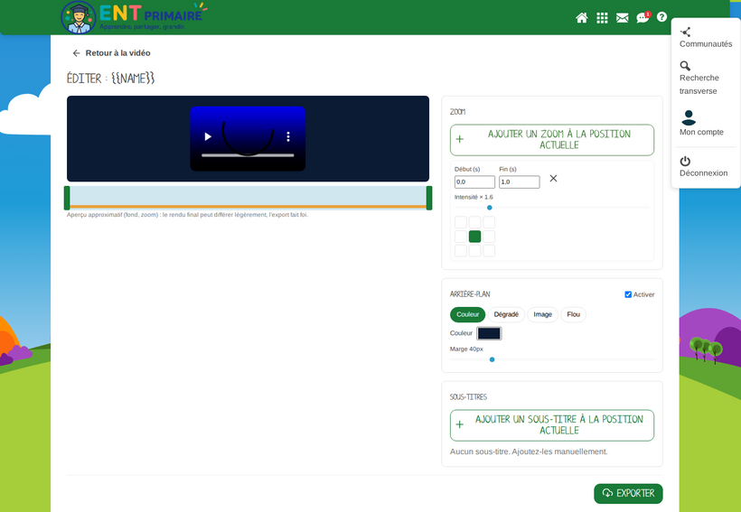The height and width of the screenshot is (512, 741).
Task: Open Mon compte in the menu
Action: tap(701, 124)
